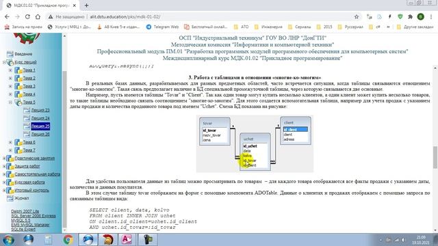This screenshot has width=438, height=246.
Task: Follow the Delphi 2007 Lite link
Action: tap(25, 211)
